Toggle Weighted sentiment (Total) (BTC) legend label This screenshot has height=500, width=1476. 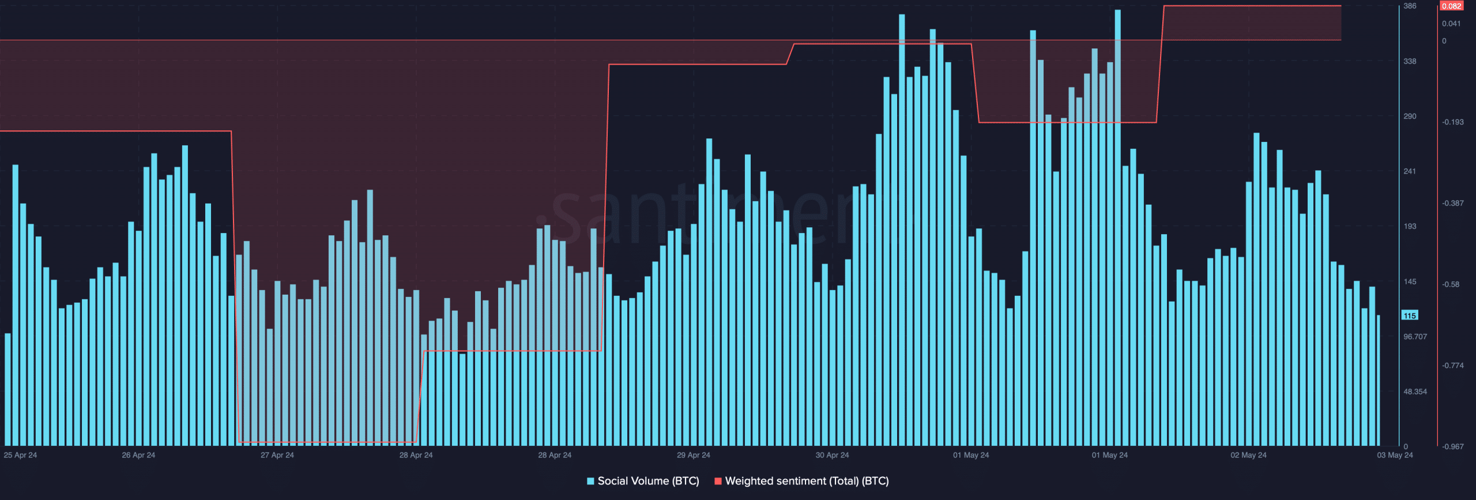tap(807, 481)
